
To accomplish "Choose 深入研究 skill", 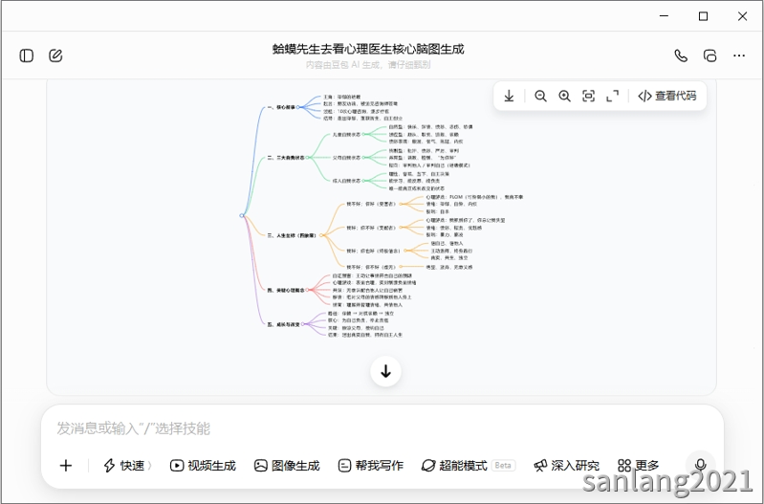I will pyautogui.click(x=567, y=466).
